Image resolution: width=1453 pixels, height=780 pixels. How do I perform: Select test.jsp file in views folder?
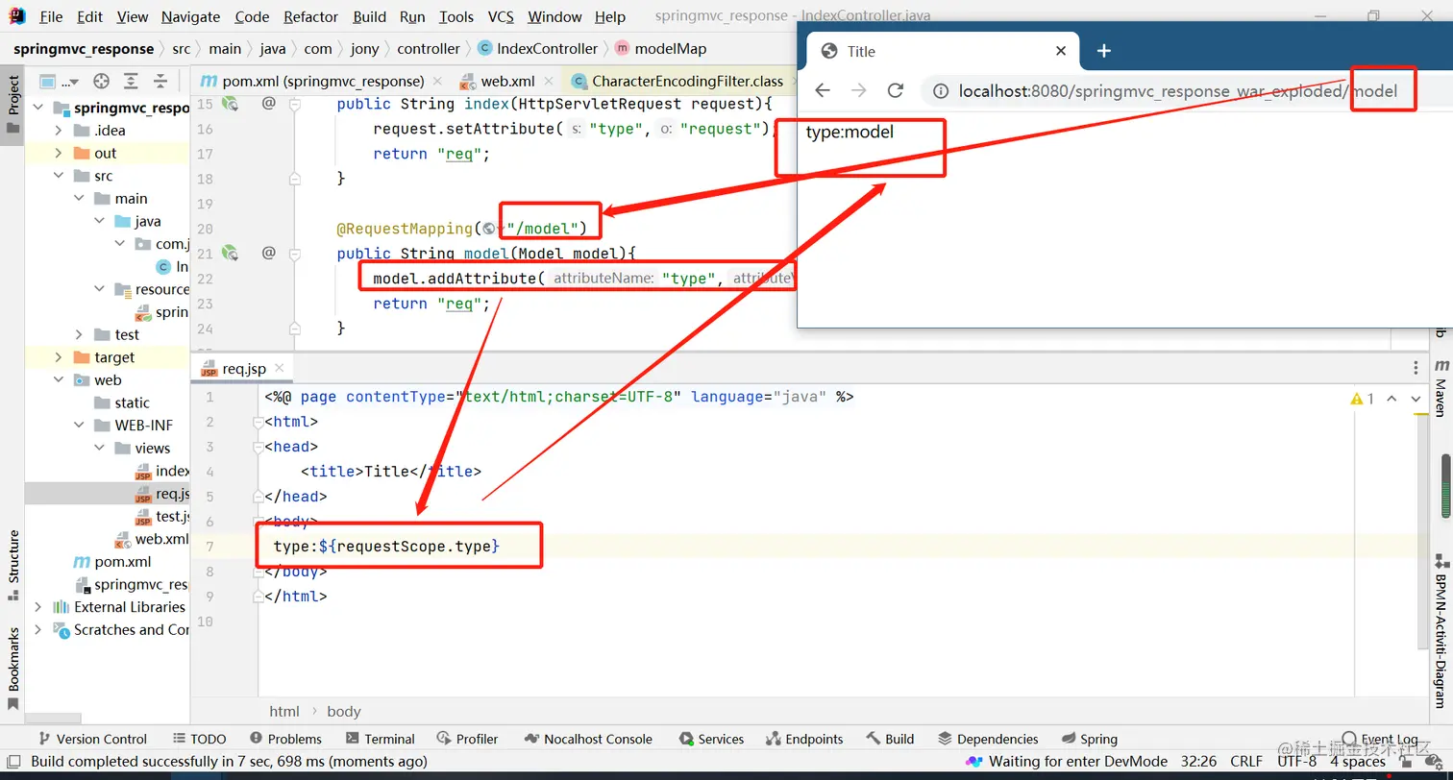(162, 517)
